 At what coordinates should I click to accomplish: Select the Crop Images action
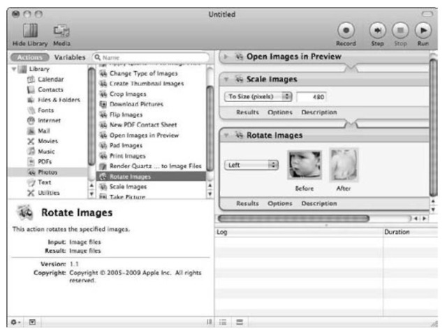pyautogui.click(x=123, y=94)
